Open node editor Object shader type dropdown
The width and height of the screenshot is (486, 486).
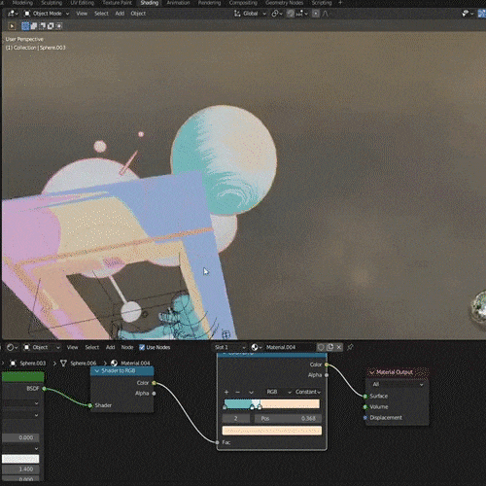42,347
